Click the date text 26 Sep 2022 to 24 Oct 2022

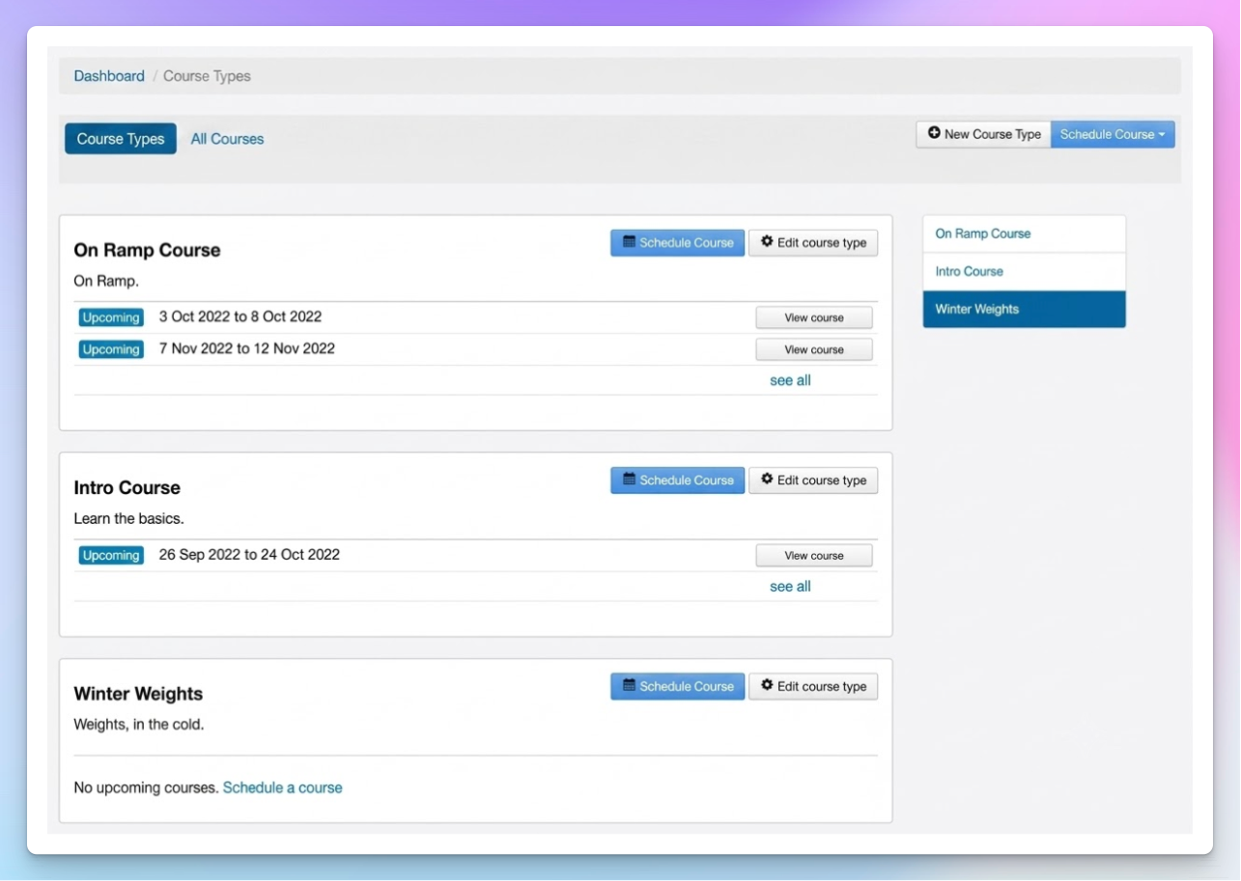tap(249, 555)
